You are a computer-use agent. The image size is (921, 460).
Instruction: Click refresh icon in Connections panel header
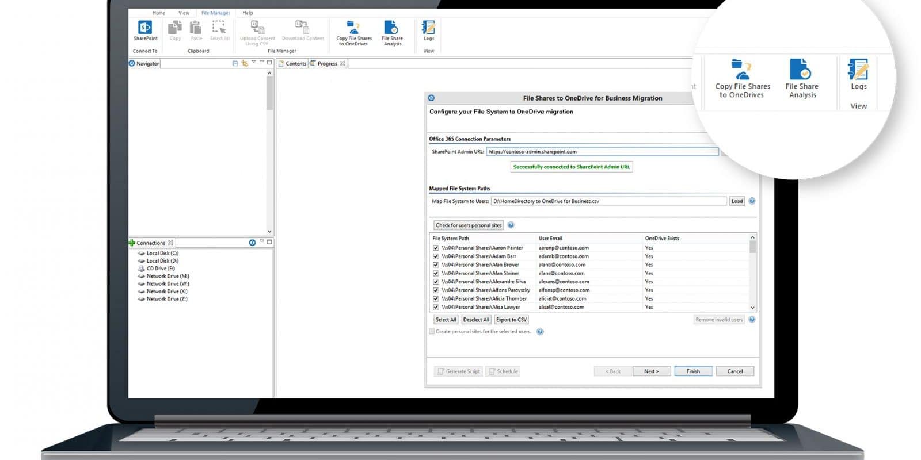[252, 243]
